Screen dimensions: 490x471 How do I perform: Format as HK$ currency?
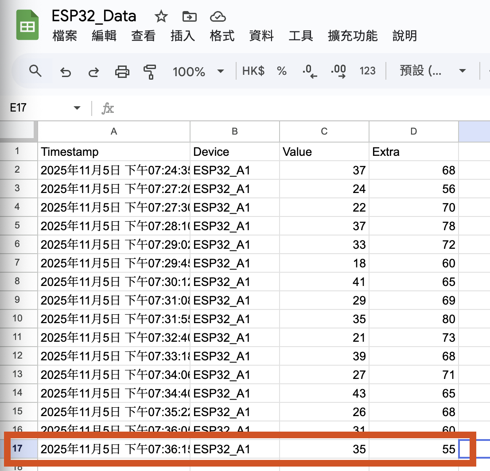tap(253, 71)
